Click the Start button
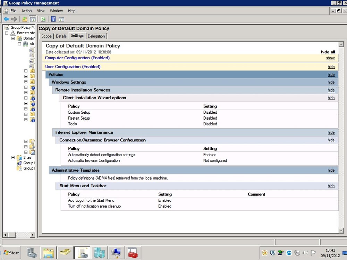The height and width of the screenshot is (260, 347). point(11,253)
